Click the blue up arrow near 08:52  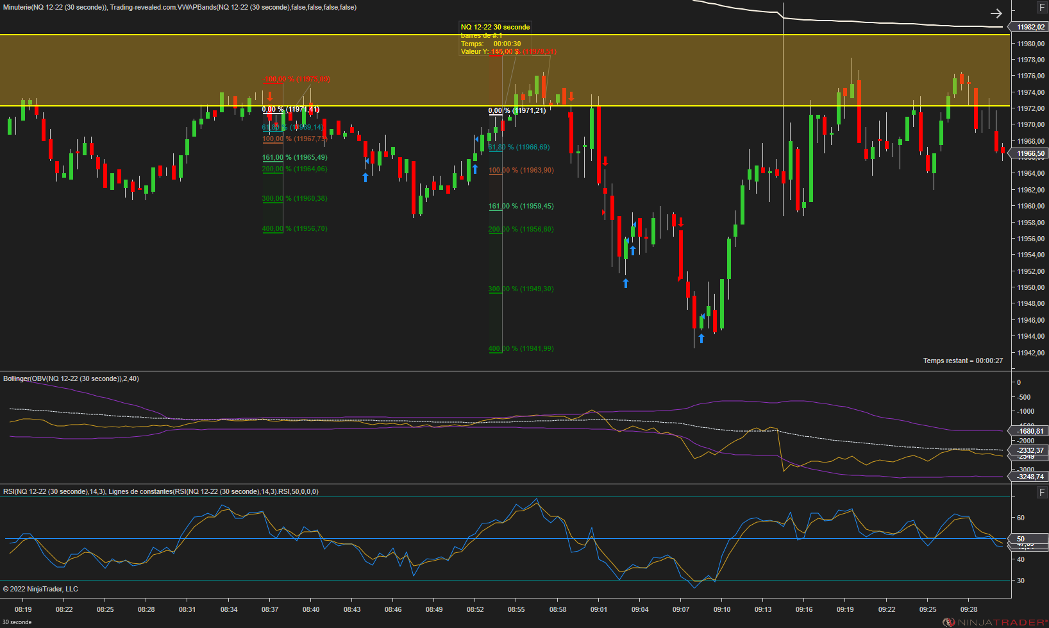click(475, 169)
